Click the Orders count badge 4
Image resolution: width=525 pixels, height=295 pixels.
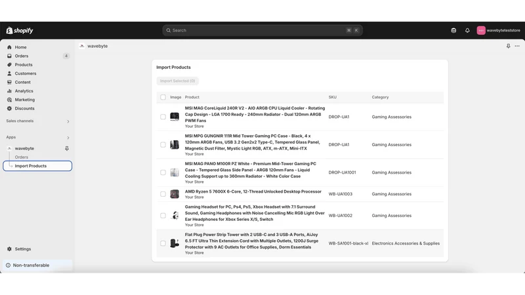pos(66,56)
